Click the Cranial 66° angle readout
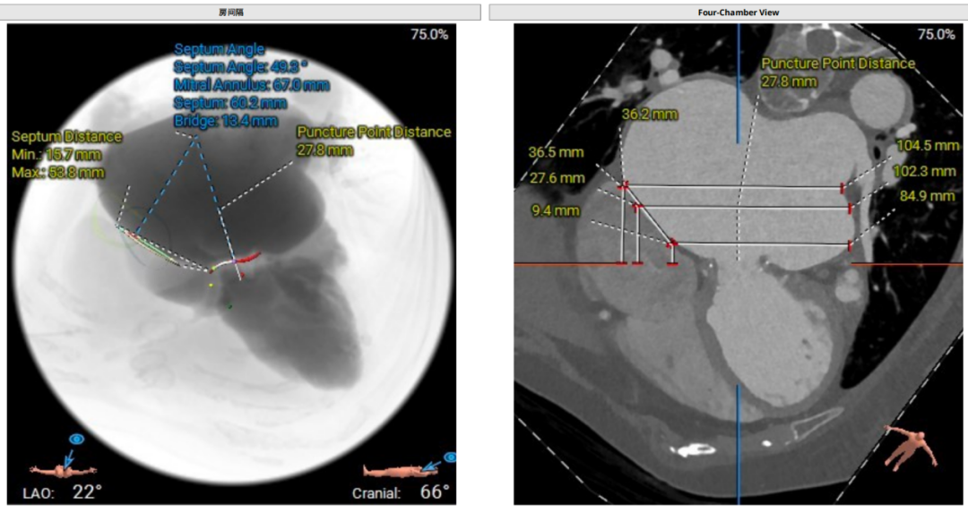This screenshot has width=968, height=513. click(401, 492)
